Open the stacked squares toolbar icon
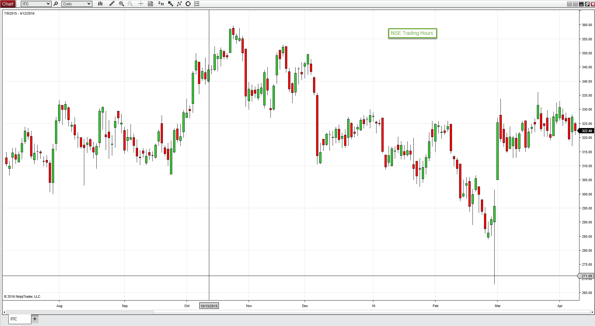Viewport: 595px width, 326px height. [x=170, y=4]
